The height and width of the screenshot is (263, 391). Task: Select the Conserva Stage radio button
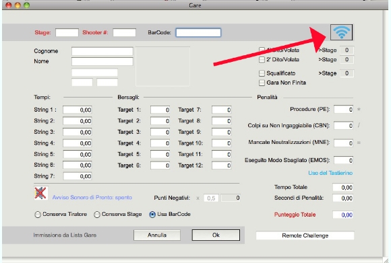(x=97, y=215)
